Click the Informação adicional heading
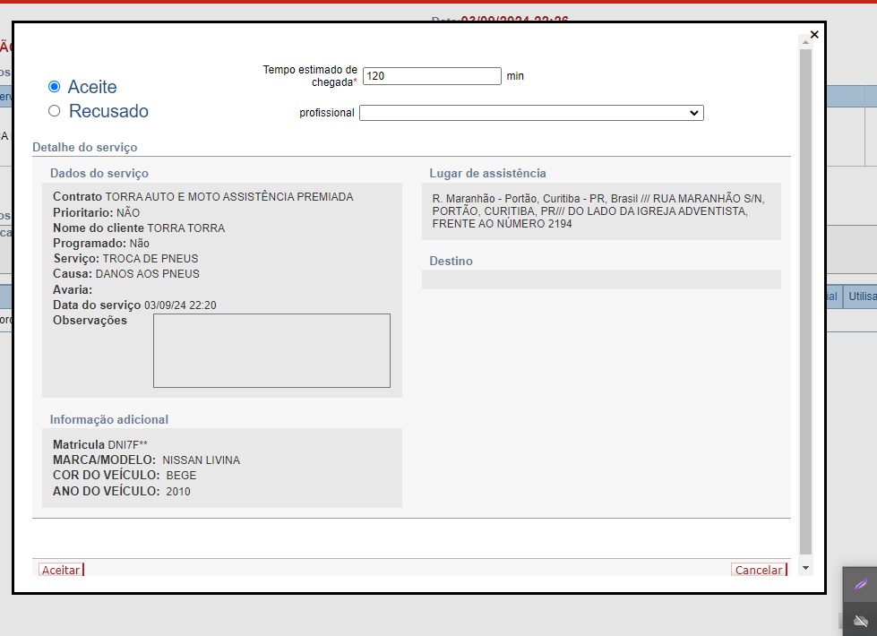The image size is (877, 636). tap(109, 419)
